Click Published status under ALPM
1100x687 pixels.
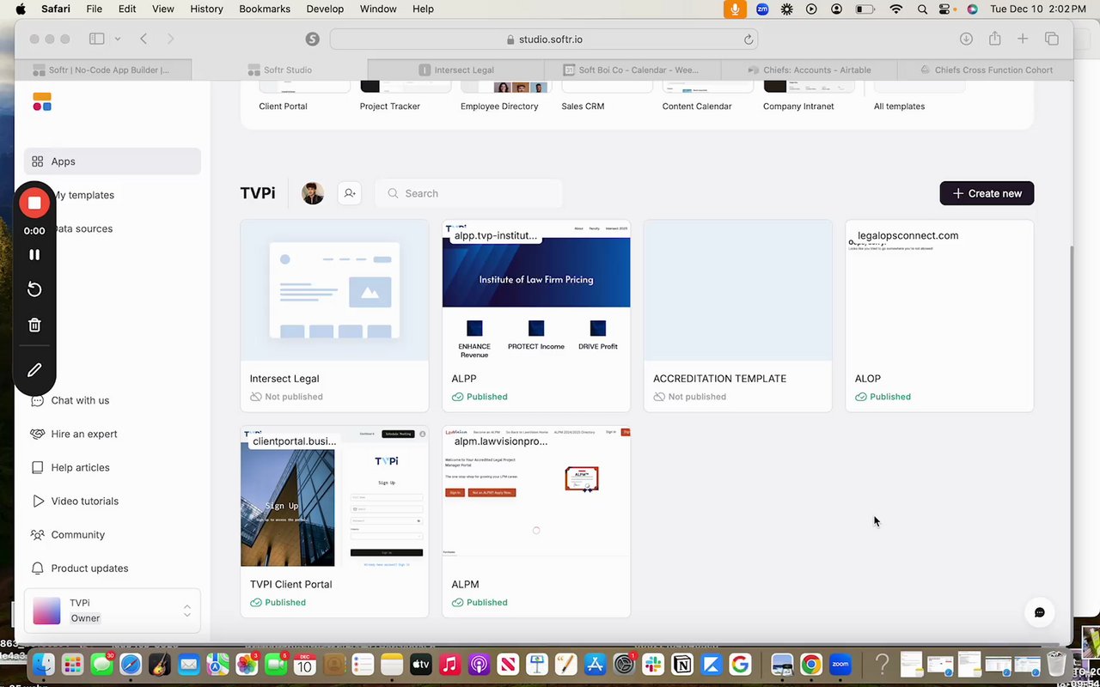point(480,602)
